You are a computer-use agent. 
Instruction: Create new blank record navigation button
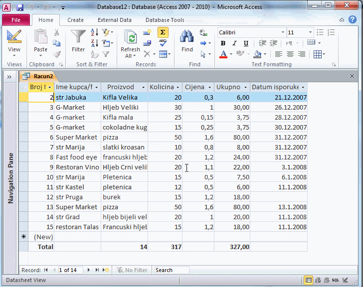[x=106, y=270]
